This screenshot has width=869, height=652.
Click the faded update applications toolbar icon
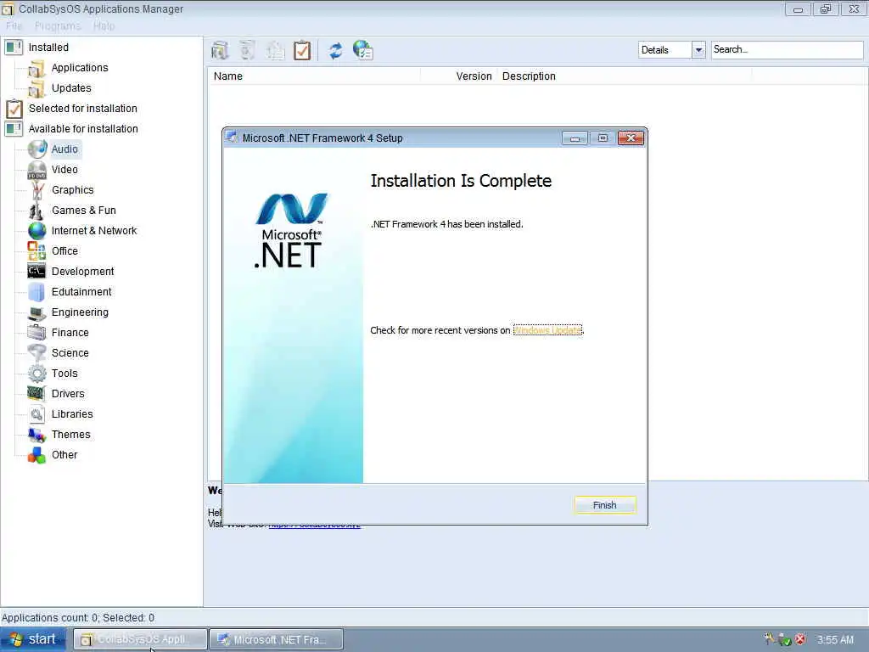tap(275, 50)
